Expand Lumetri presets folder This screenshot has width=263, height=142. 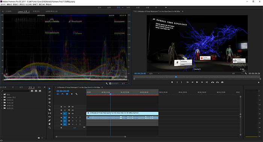pos(2,97)
